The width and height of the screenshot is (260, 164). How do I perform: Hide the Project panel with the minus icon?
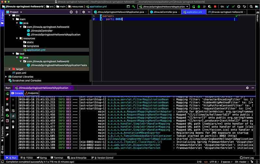tap(89, 12)
